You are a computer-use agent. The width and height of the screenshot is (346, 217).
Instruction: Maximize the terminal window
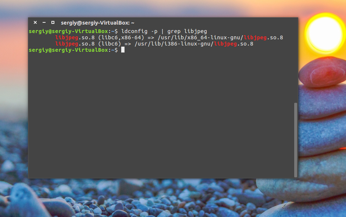(x=53, y=22)
